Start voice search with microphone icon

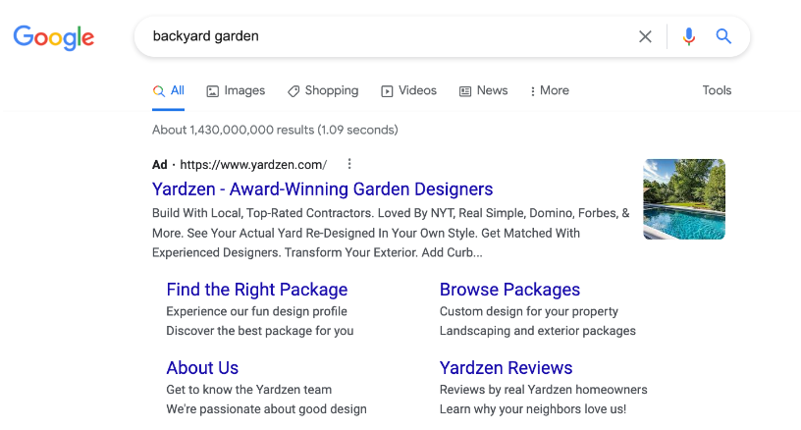689,36
